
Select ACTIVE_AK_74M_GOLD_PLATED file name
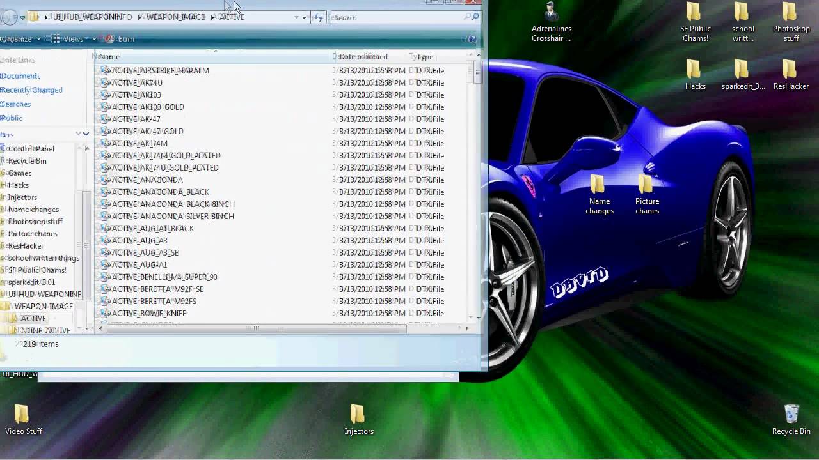pos(166,155)
